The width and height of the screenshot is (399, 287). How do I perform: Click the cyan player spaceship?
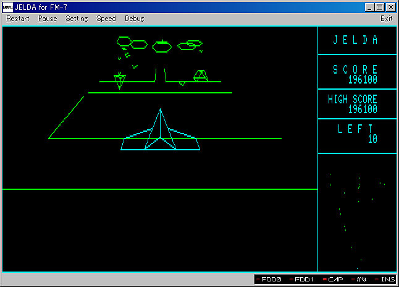(x=160, y=133)
